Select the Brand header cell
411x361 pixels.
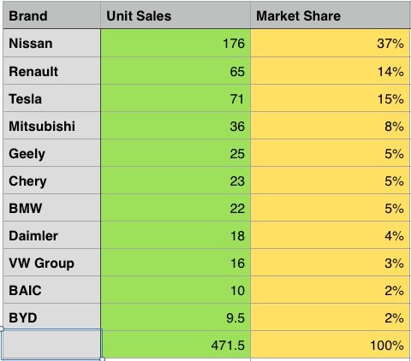pos(51,15)
